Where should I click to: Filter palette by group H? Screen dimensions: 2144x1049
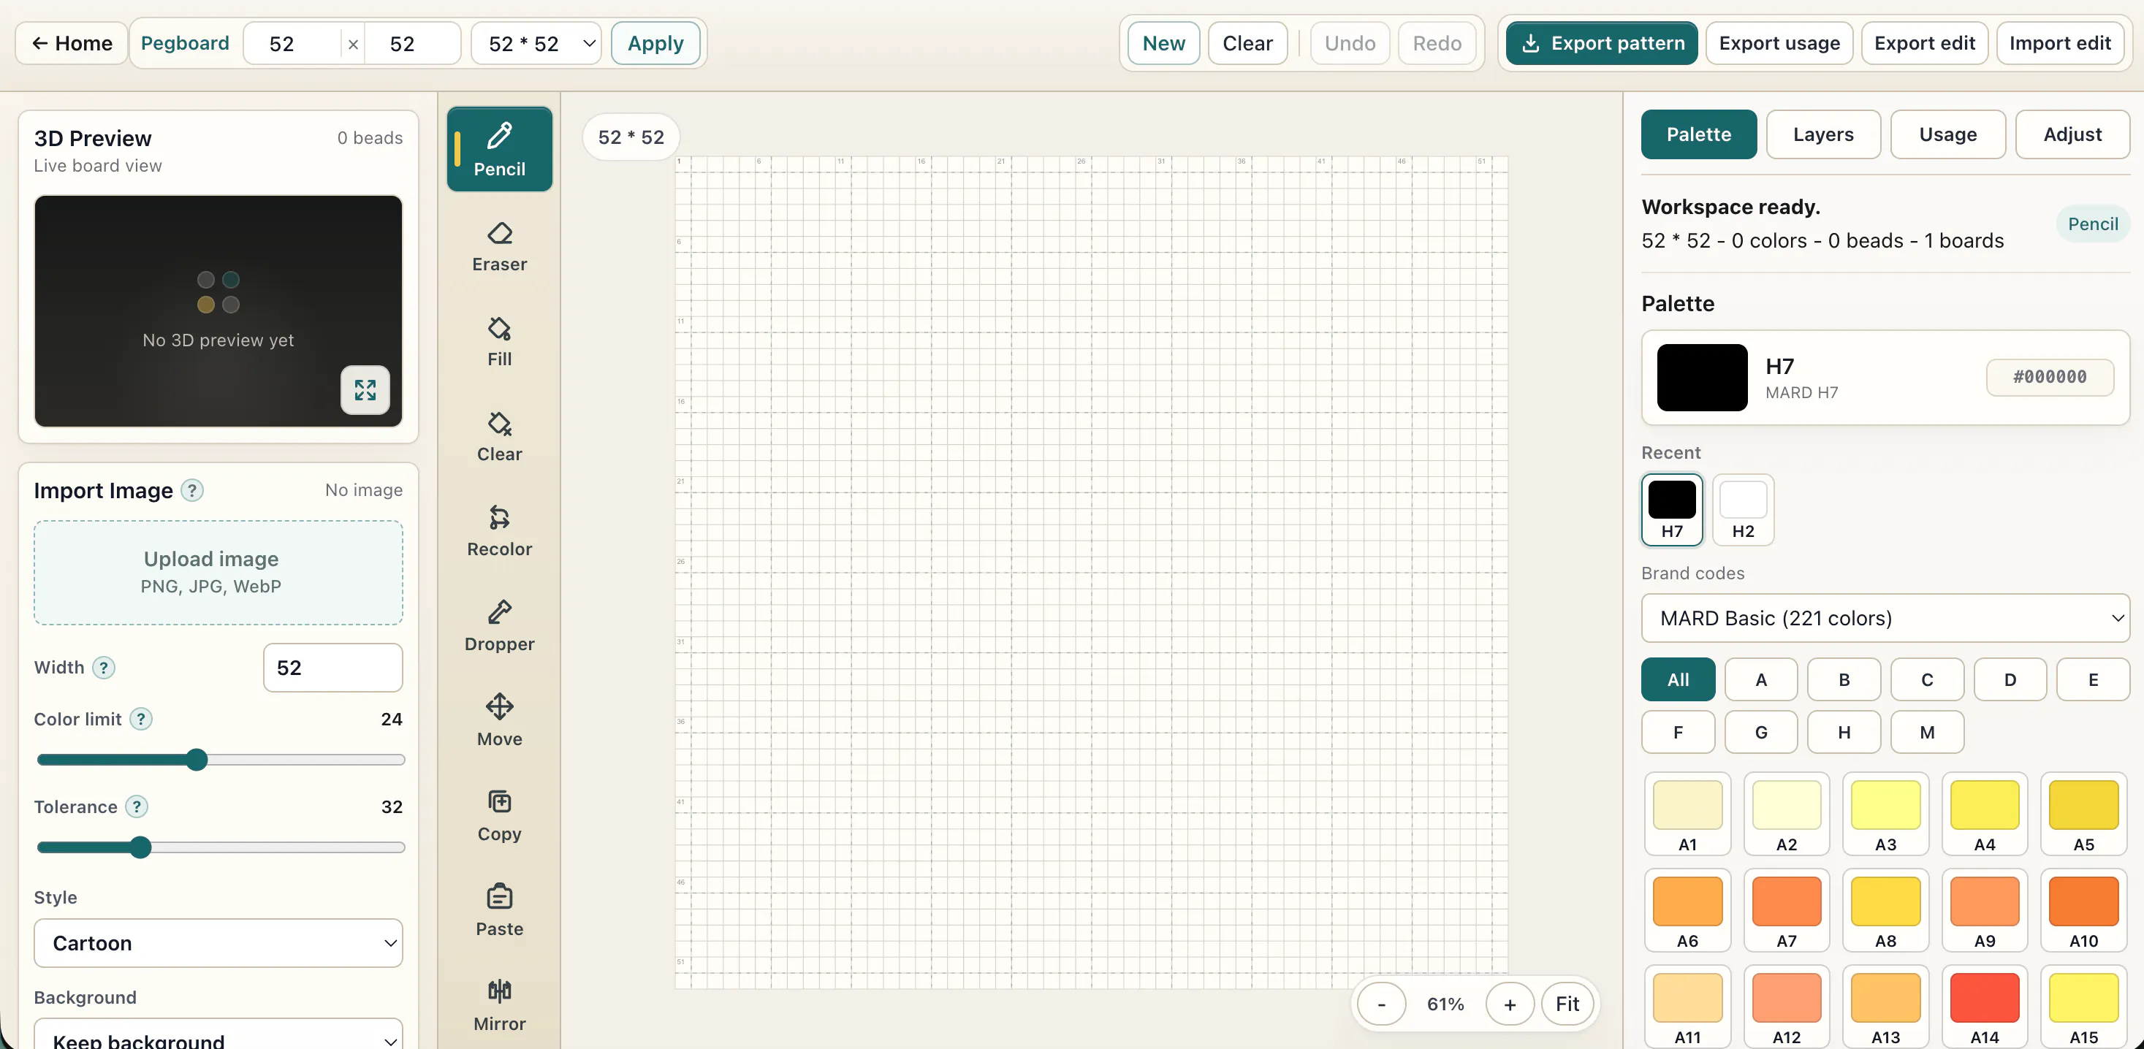(1844, 732)
